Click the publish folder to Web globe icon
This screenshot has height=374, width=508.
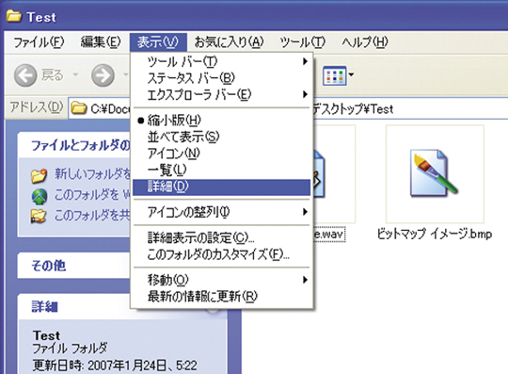click(x=40, y=196)
